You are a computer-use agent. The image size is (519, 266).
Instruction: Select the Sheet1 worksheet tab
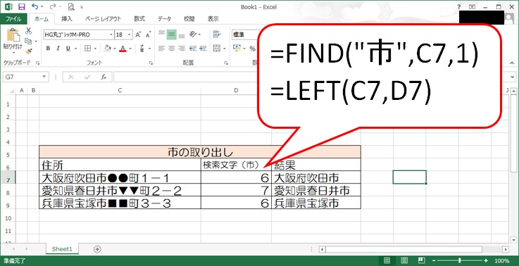point(62,249)
